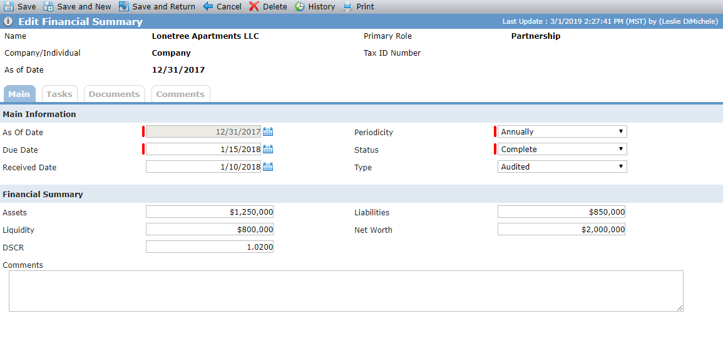Expand the Type dropdown showing Audited
This screenshot has height=353, width=723.
562,167
